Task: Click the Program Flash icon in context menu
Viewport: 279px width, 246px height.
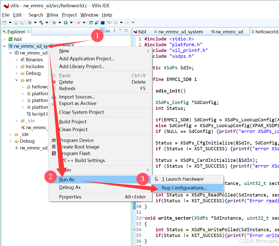Action: 54,153
